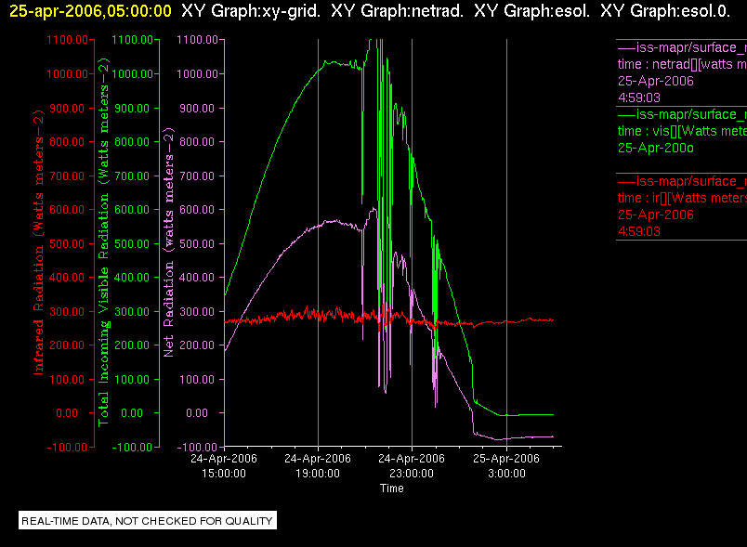Select the 'XY Graph:xy-grid.' title text
Screen dimensions: 747x547
pyautogui.click(x=251, y=11)
